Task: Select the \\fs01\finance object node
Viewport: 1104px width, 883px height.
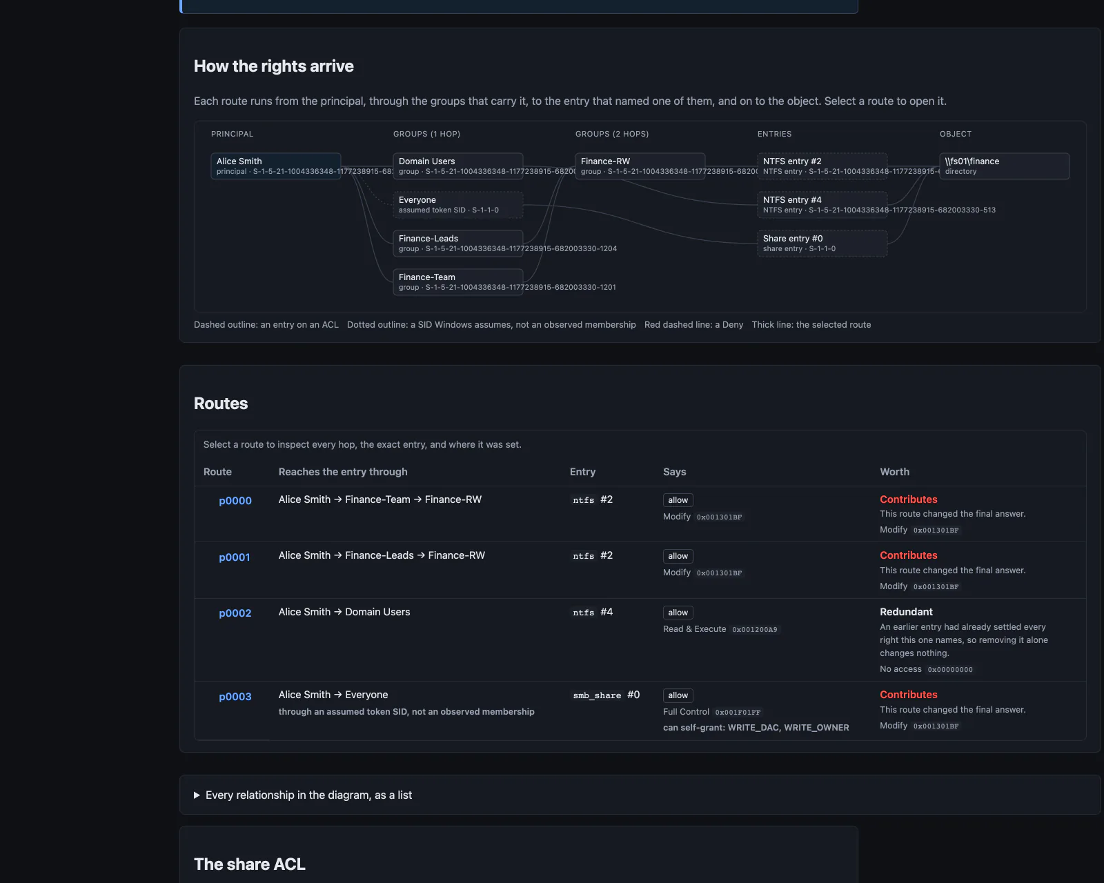Action: click(1005, 166)
